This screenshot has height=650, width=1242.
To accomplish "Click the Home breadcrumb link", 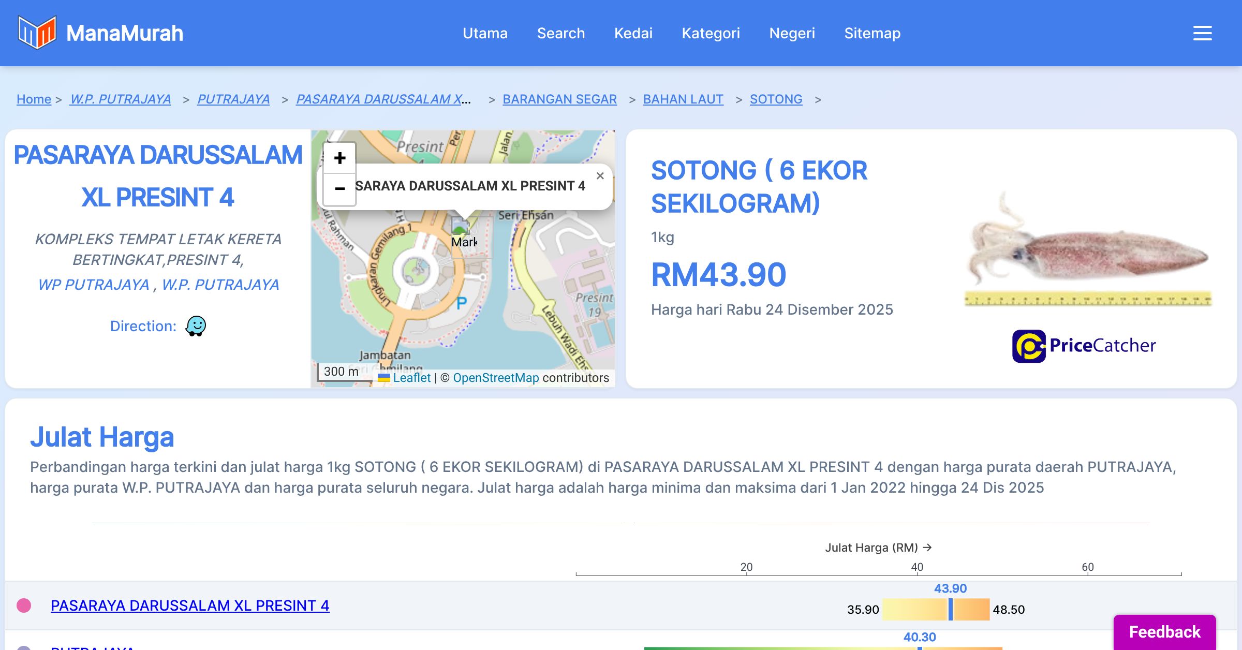I will [34, 99].
